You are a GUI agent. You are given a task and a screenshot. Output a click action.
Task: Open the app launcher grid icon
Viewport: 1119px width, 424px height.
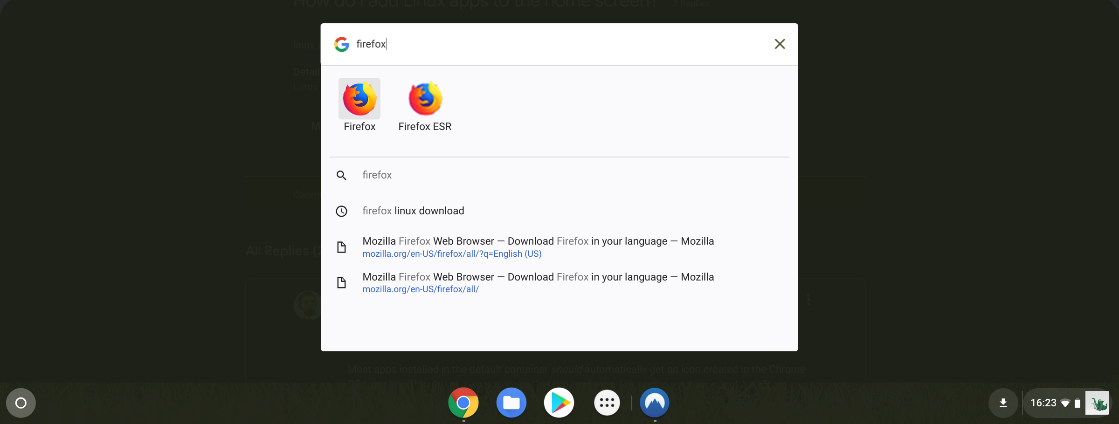(x=607, y=403)
